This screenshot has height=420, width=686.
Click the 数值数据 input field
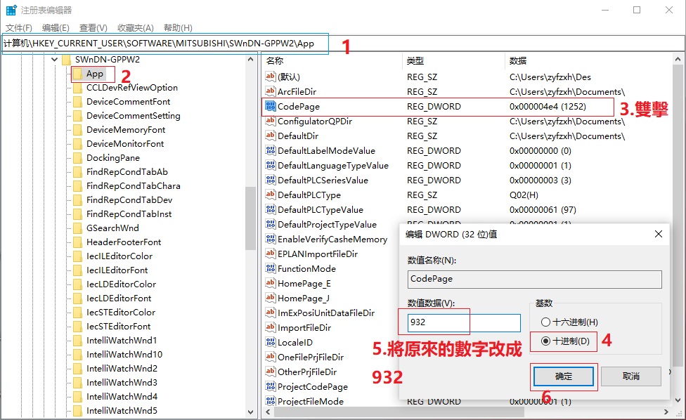pyautogui.click(x=464, y=323)
